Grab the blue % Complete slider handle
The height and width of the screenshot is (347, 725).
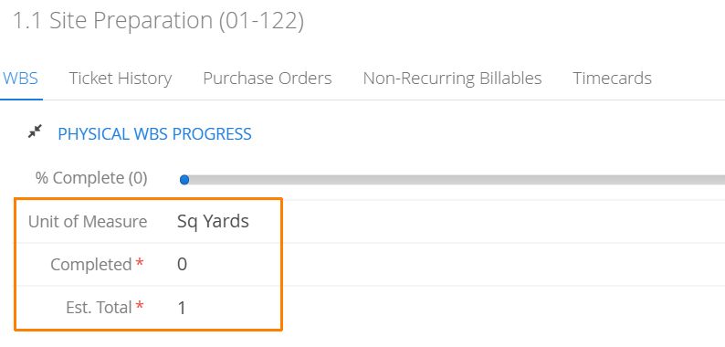tap(184, 180)
